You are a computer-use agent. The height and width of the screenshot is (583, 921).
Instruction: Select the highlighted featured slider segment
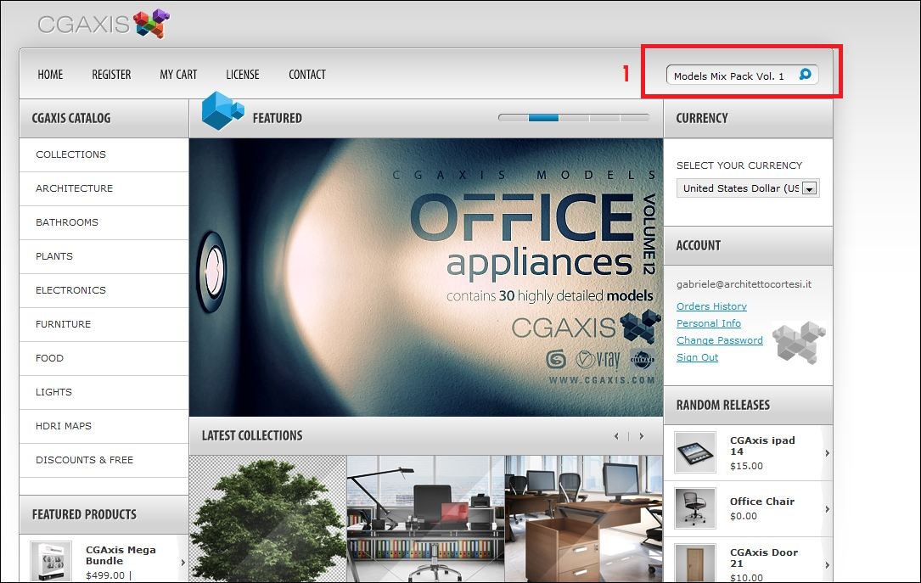[543, 118]
